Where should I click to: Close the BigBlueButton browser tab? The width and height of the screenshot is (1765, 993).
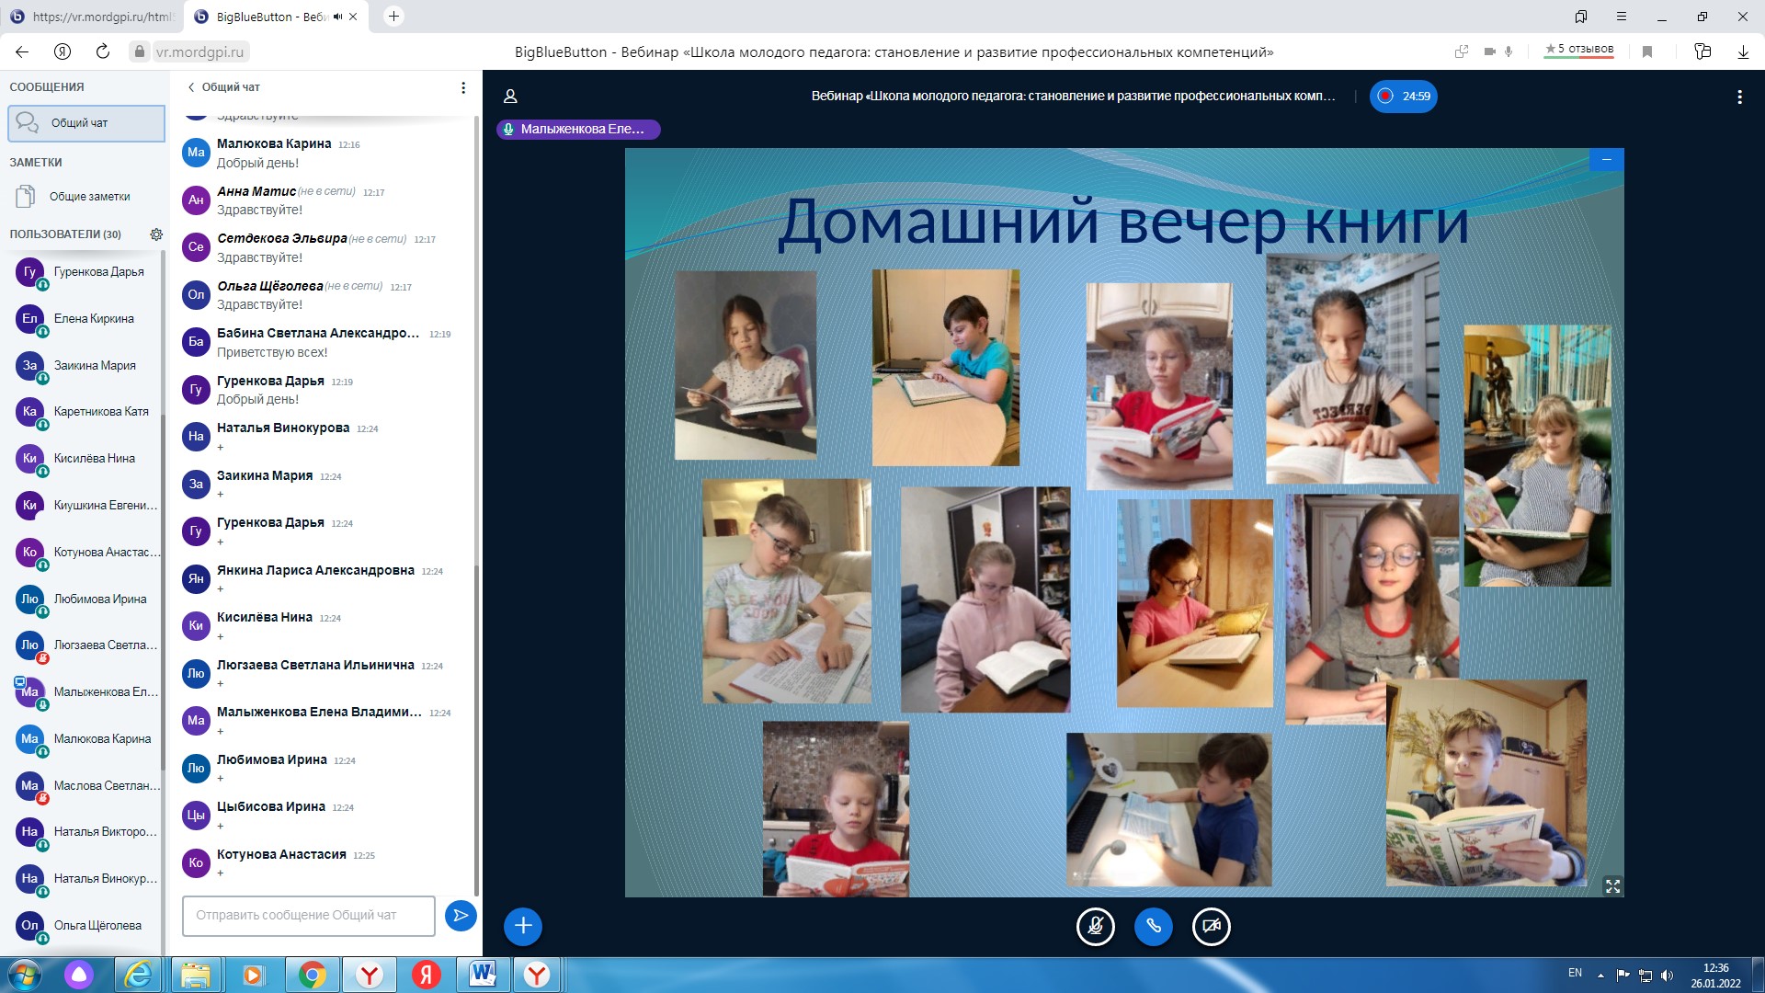click(353, 17)
